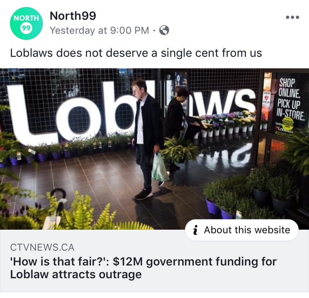This screenshot has height=298, width=309.
Task: Open the 'How is that fair?' headline
Action: pyautogui.click(x=143, y=268)
